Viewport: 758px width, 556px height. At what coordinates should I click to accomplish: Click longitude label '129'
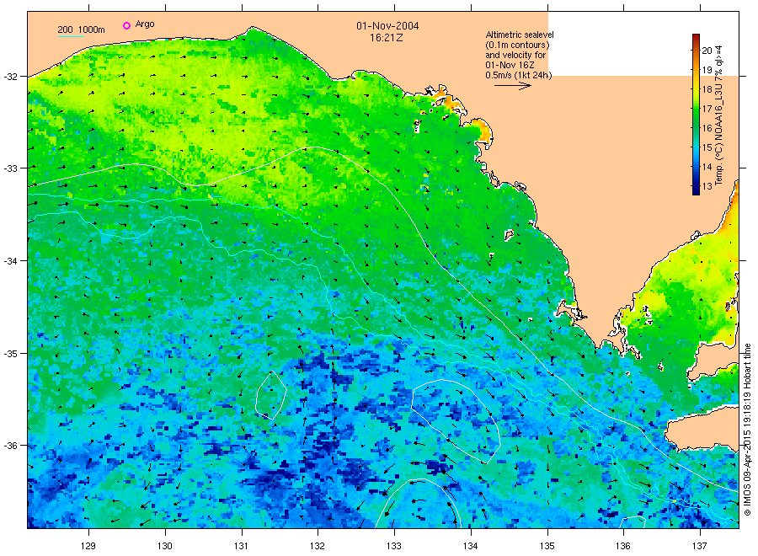pyautogui.click(x=88, y=546)
